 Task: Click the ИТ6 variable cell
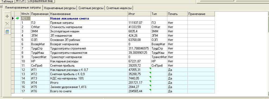click(40, 91)
